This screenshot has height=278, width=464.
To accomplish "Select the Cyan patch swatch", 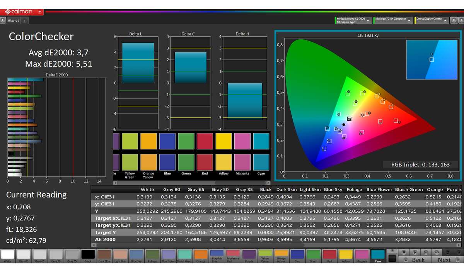I will 378,255.
